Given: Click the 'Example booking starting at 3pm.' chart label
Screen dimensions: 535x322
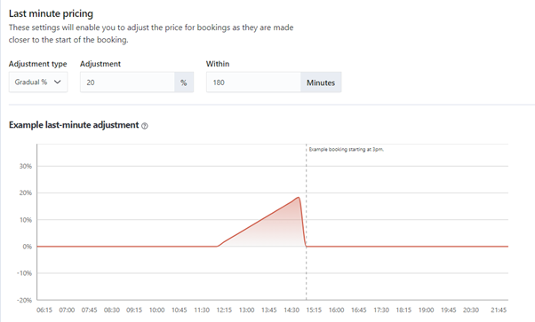Looking at the screenshot, I should click(x=347, y=149).
